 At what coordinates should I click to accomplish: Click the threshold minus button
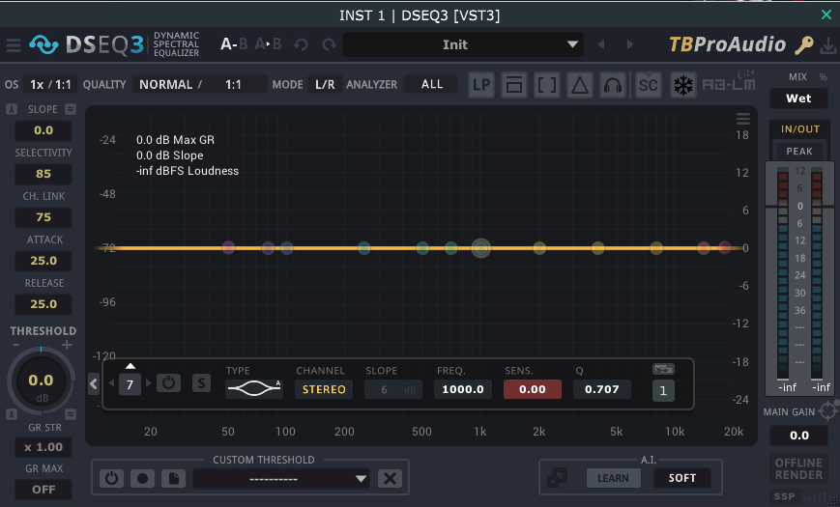(15, 345)
